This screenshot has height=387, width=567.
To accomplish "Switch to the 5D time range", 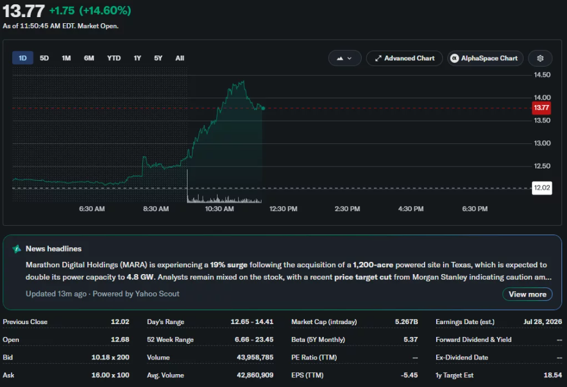I will tap(44, 58).
